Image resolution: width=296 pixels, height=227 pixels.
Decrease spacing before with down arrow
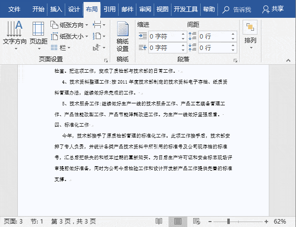pos(233,39)
